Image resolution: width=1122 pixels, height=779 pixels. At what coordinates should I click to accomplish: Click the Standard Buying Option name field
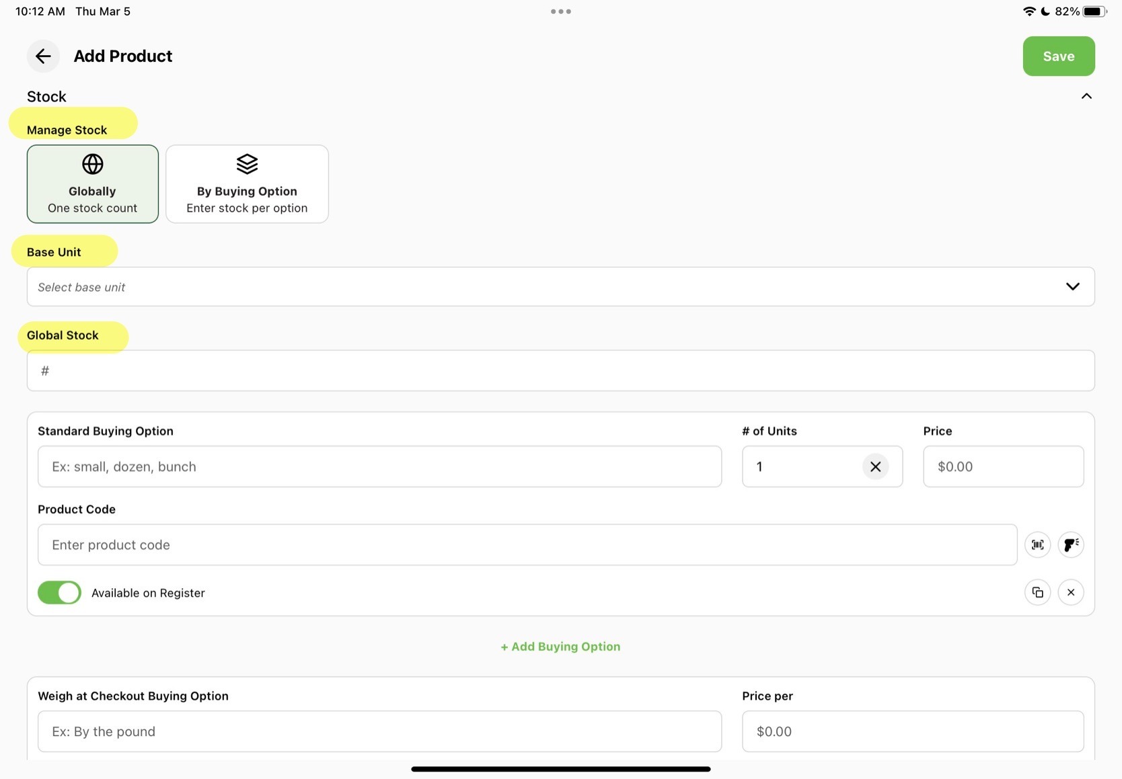(x=379, y=466)
